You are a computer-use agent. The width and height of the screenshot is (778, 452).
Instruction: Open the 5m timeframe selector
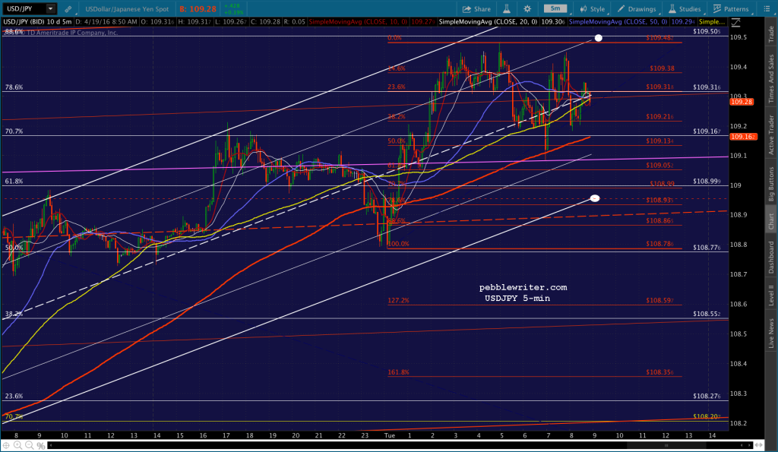click(555, 8)
